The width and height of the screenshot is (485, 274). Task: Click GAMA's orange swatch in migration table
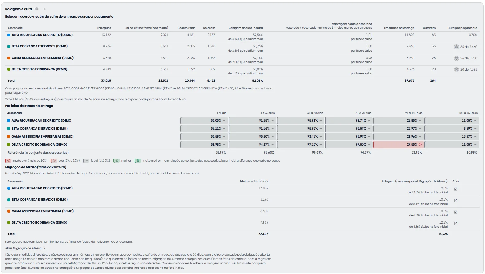[9, 211]
